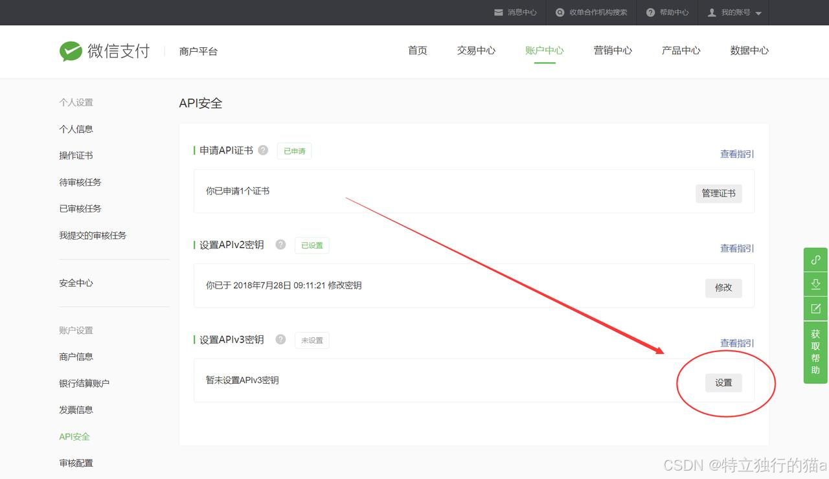
Task: Click the help center question icon
Action: (650, 12)
